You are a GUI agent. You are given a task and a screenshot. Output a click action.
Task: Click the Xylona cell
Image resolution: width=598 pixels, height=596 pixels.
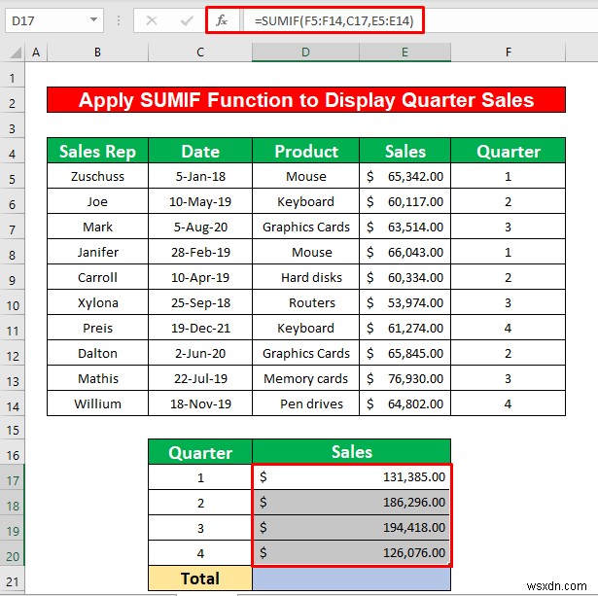tap(97, 302)
